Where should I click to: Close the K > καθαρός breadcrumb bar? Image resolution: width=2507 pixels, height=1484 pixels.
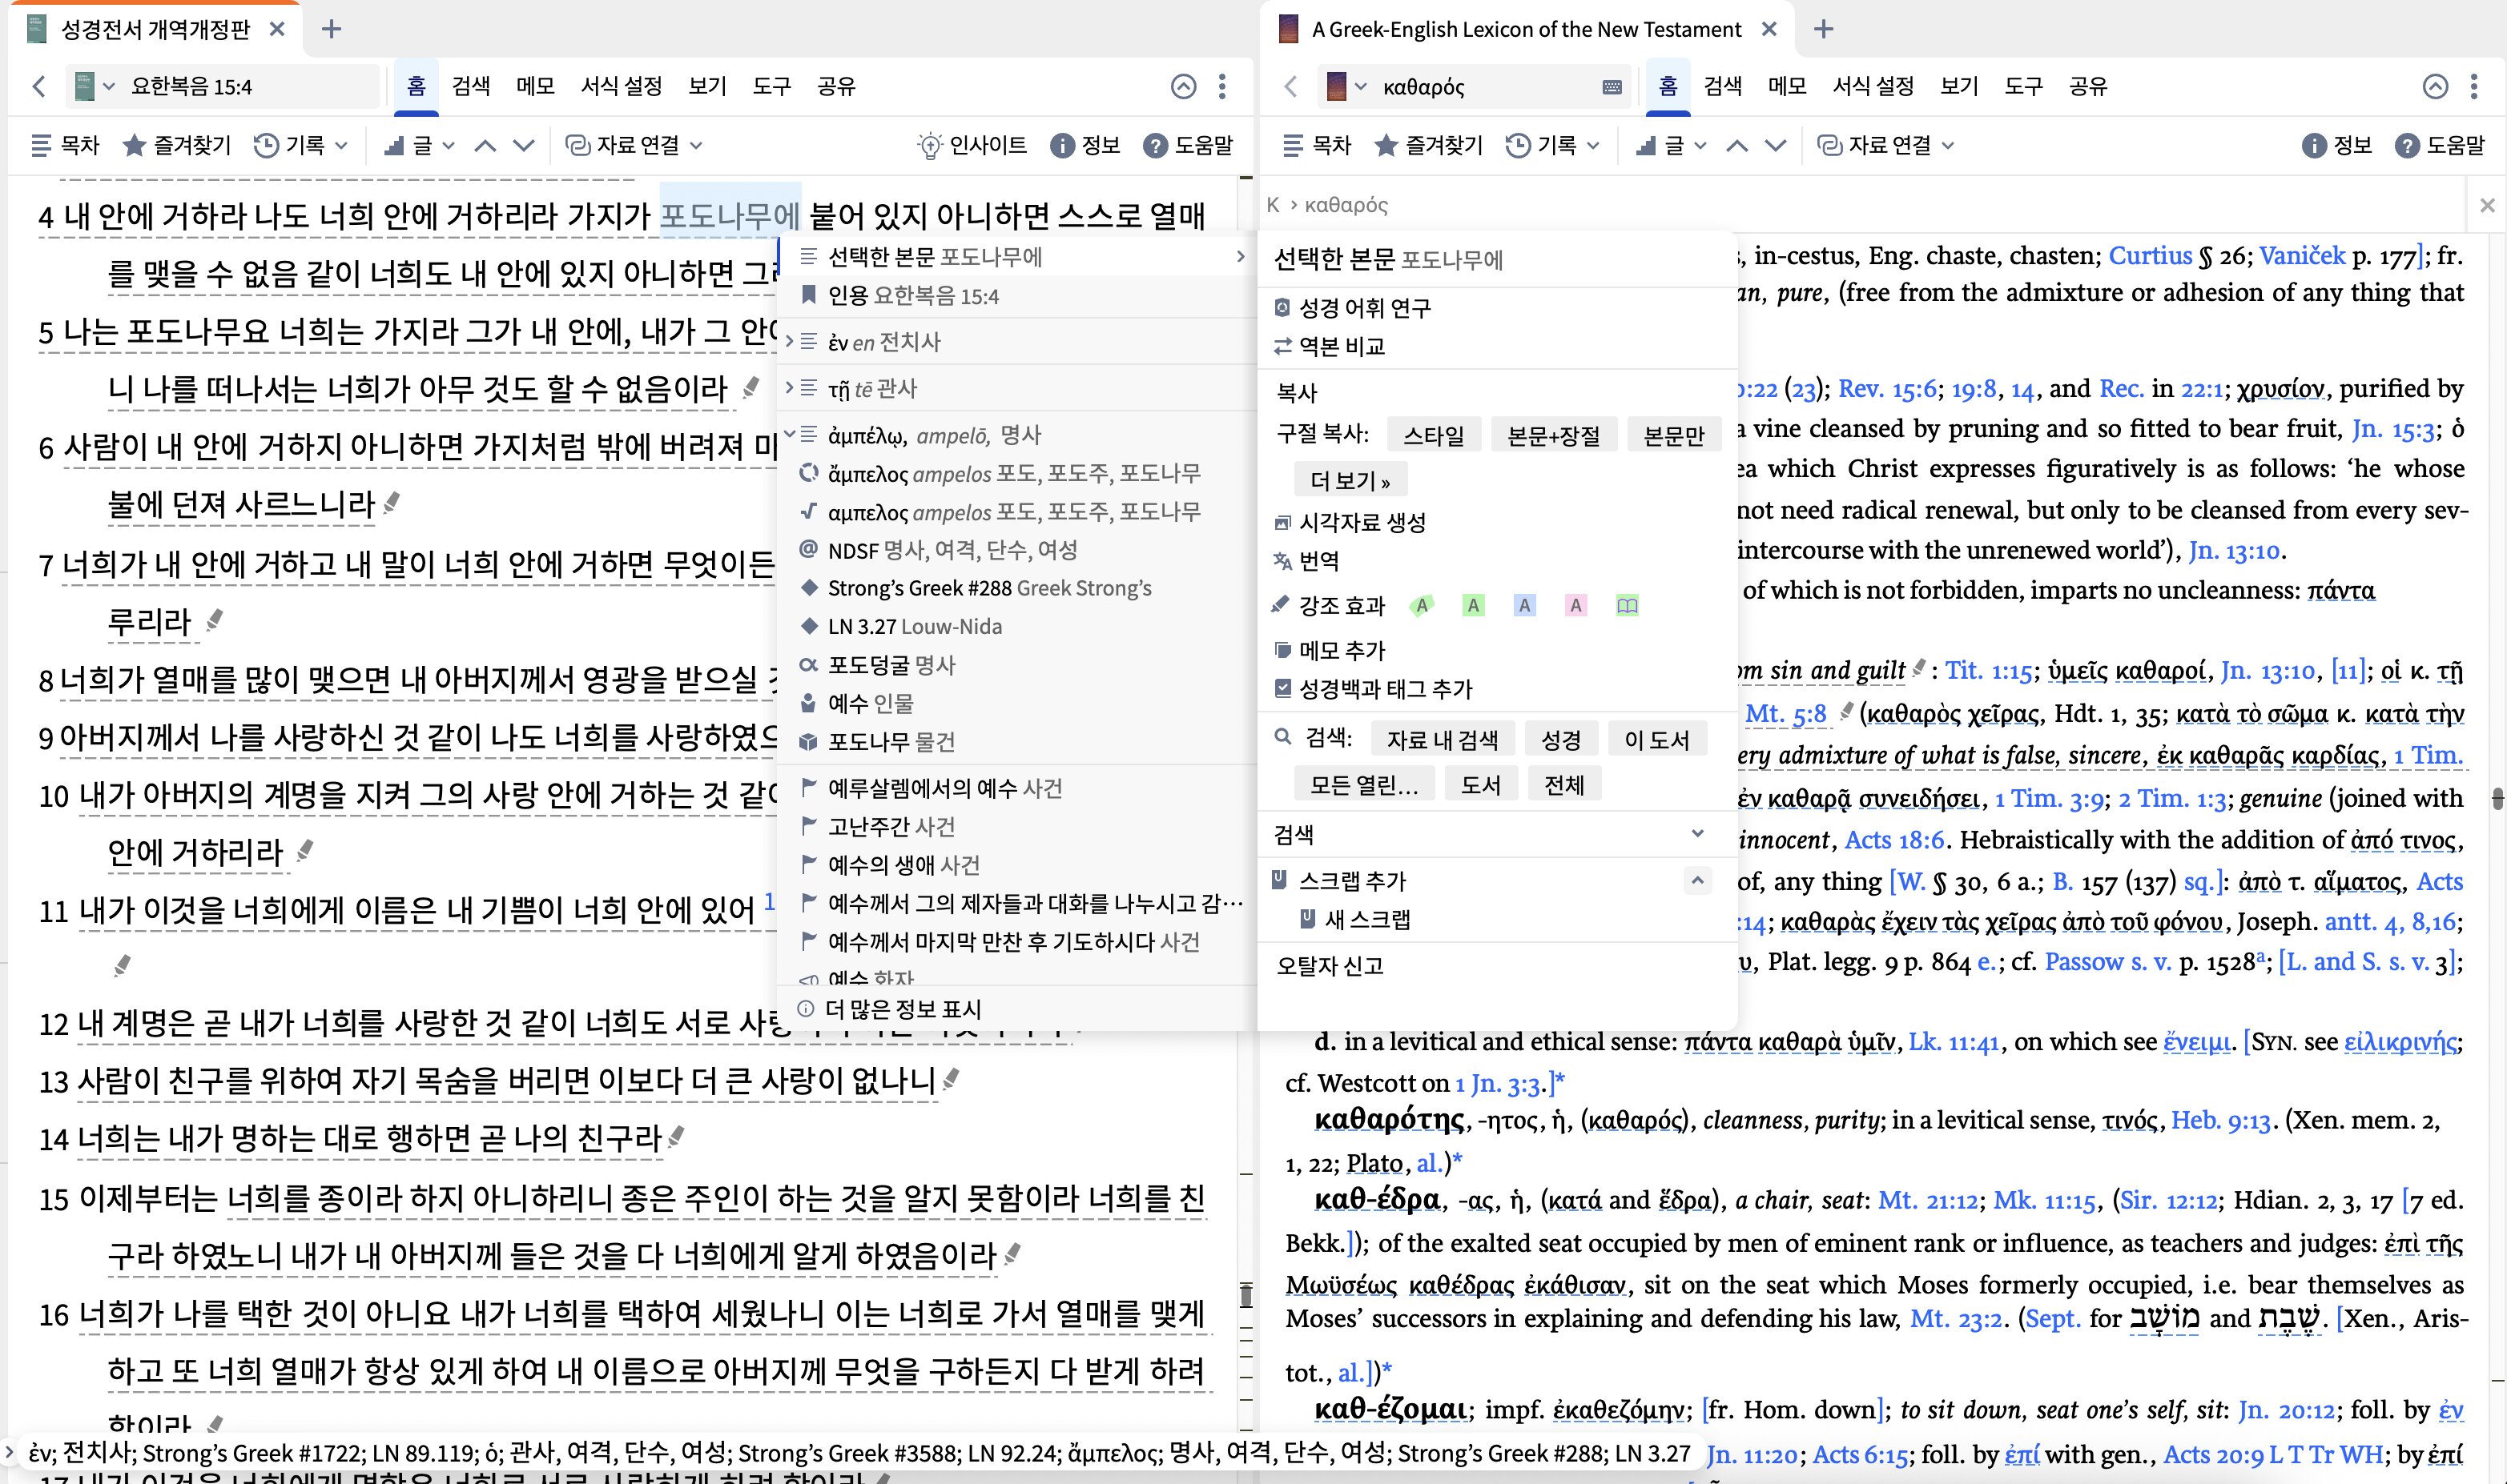[2487, 205]
